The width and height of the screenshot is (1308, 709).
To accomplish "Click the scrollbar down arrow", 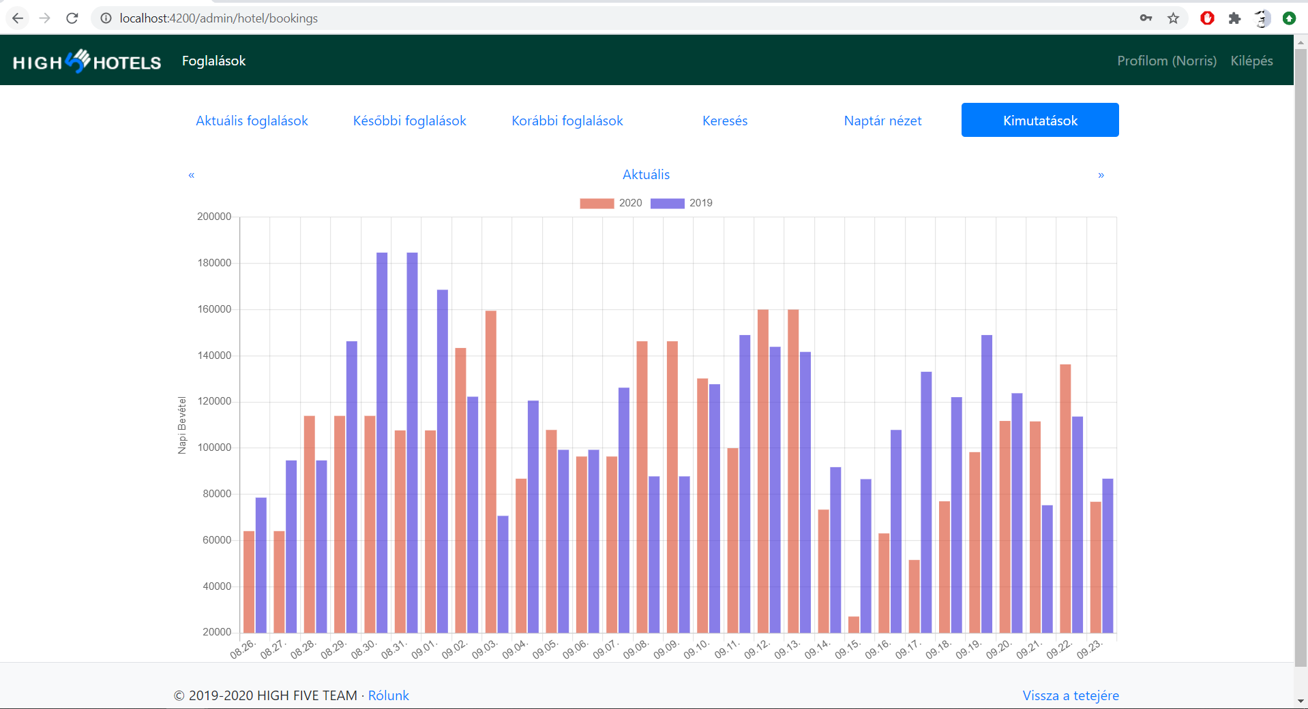I will [x=1301, y=702].
